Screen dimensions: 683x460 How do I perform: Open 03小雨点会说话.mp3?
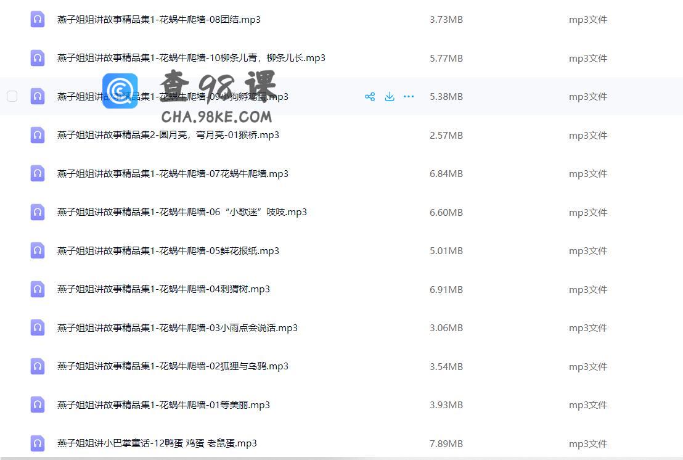click(178, 327)
